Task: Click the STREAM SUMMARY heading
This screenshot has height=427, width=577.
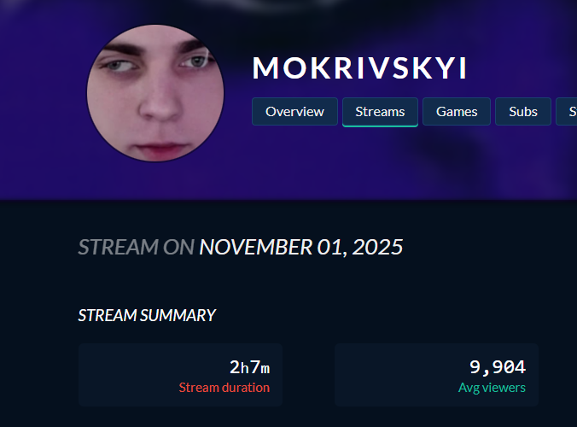Action: pos(147,315)
